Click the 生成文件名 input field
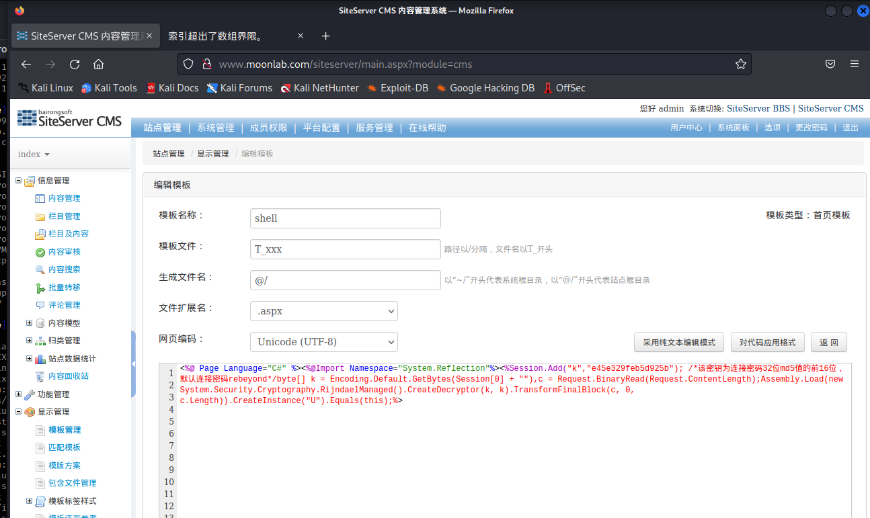 [x=346, y=280]
